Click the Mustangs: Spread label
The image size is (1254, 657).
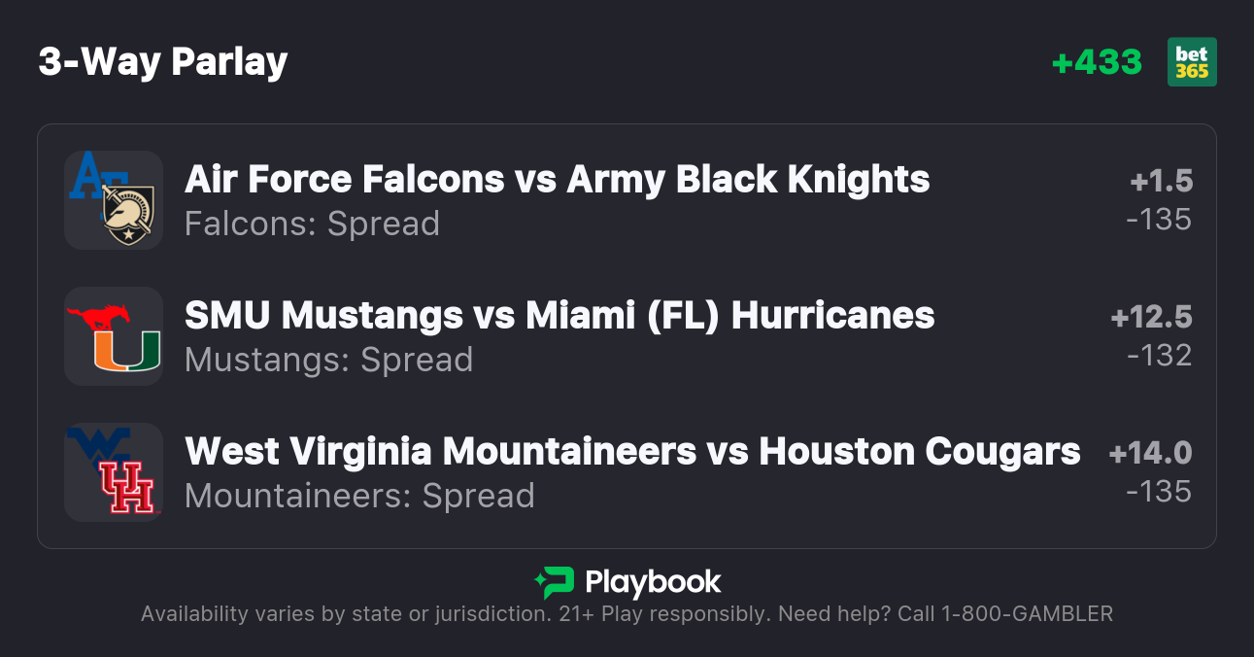point(328,360)
